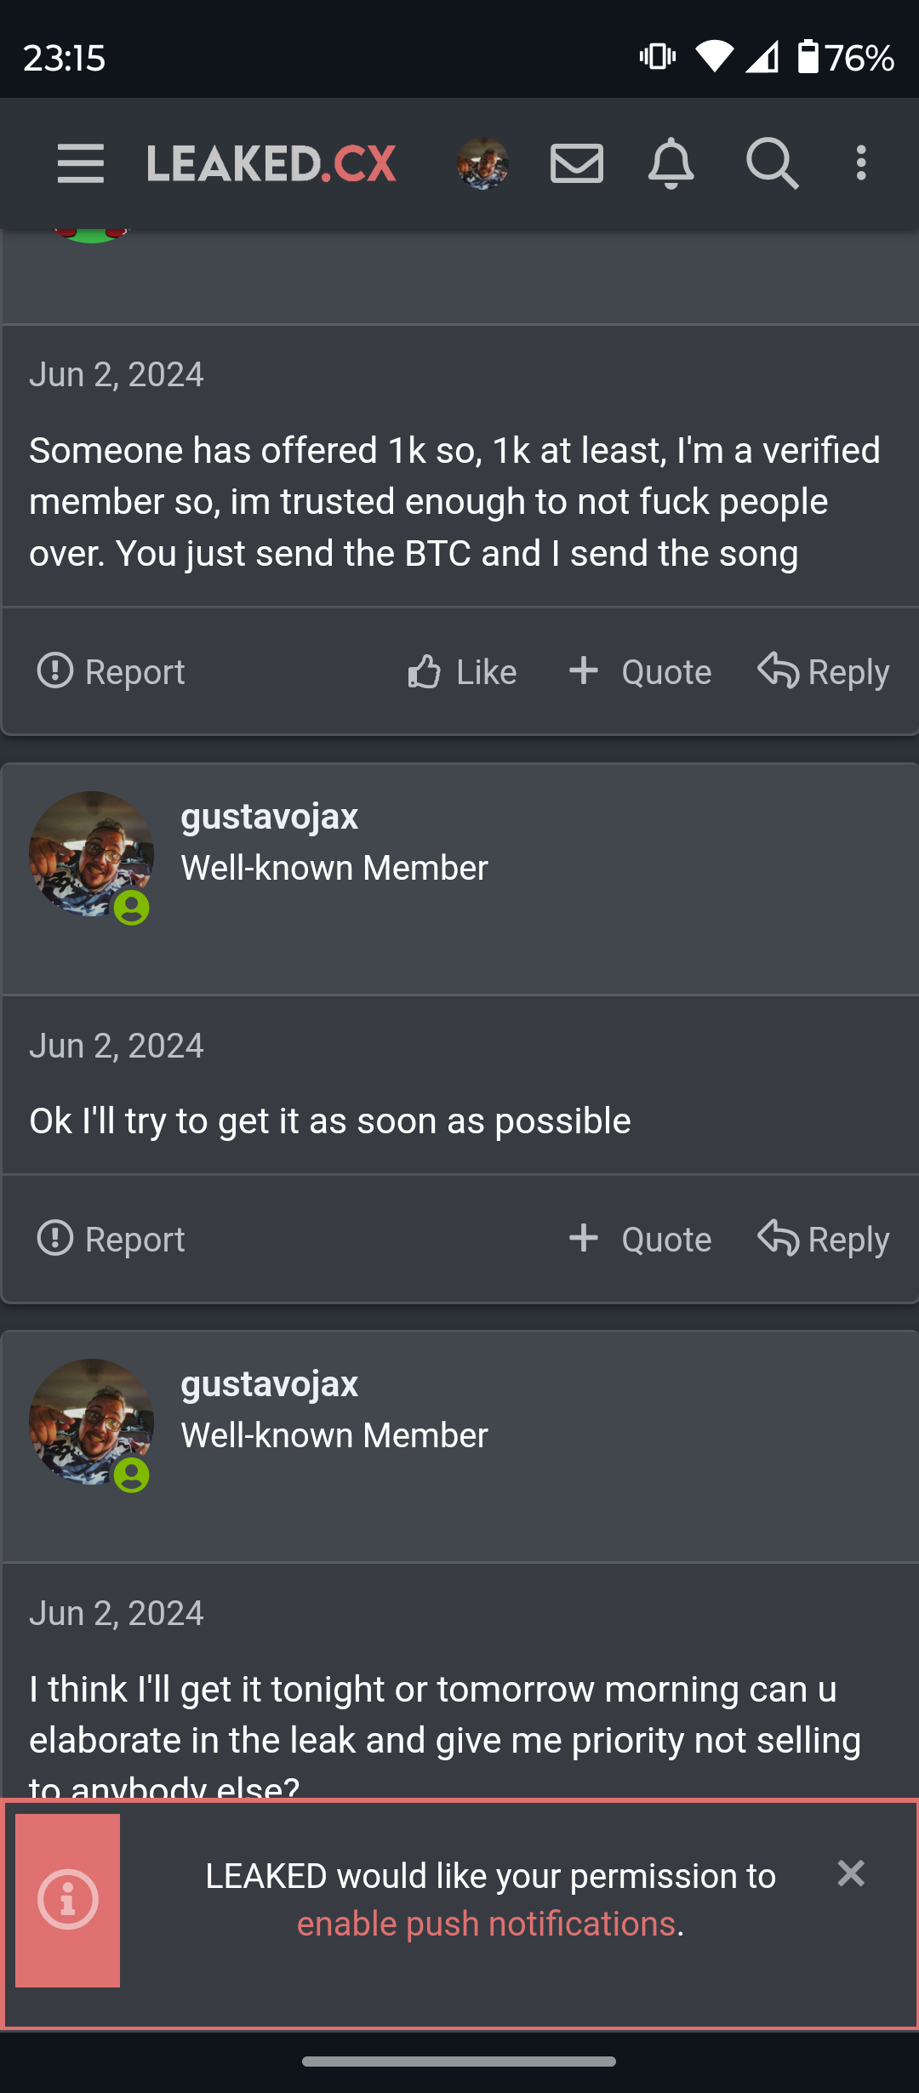View gustavojax avatar on last post
This screenshot has width=919, height=2093.
(x=92, y=1423)
